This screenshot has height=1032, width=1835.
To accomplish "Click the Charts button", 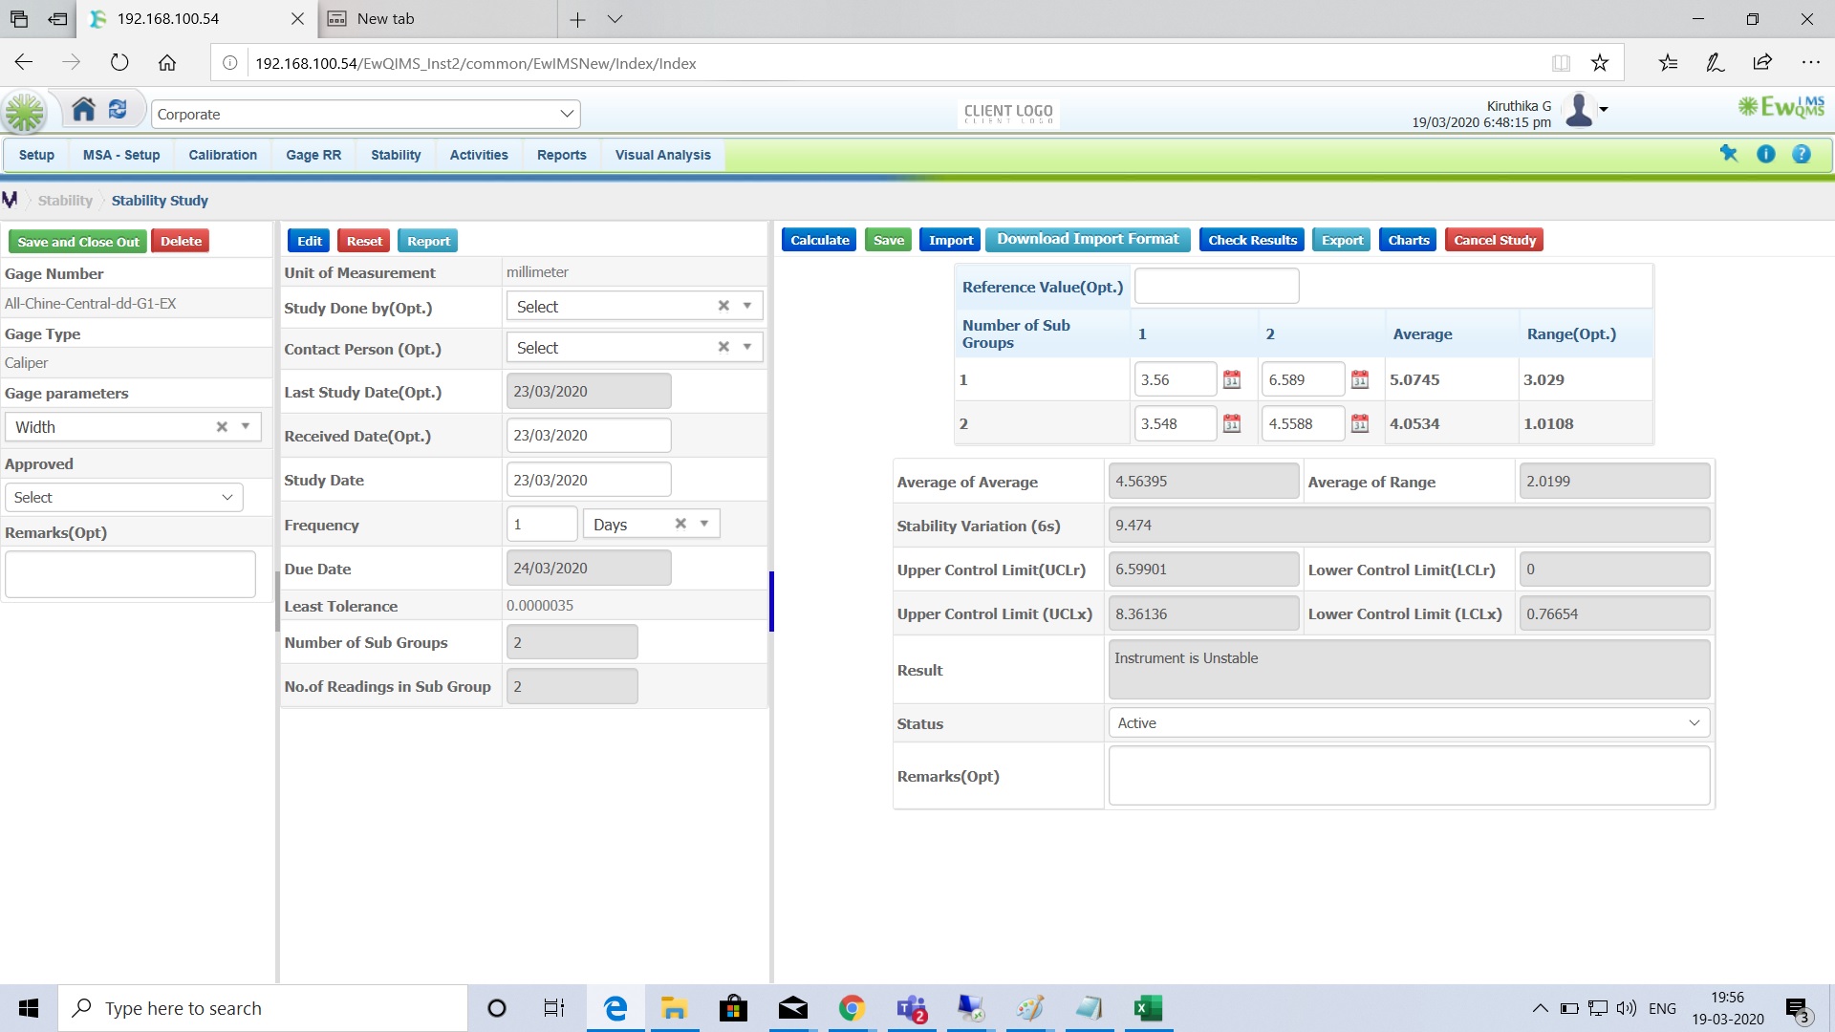I will click(1409, 240).
